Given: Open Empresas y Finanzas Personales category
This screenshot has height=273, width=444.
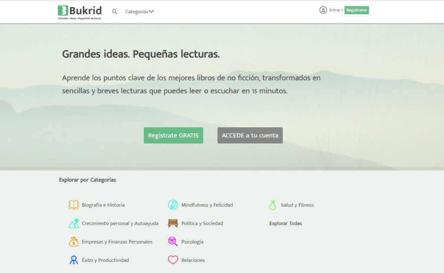Looking at the screenshot, I should coord(117,241).
